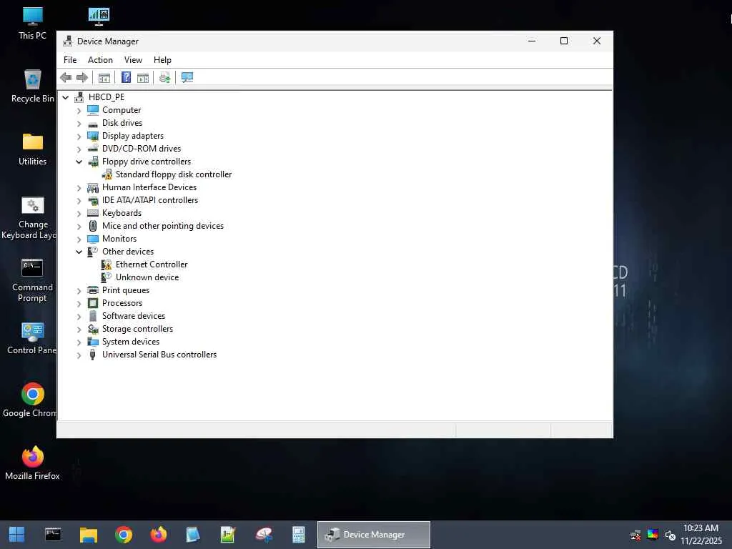Click the action pane toolbar icon

click(x=143, y=77)
